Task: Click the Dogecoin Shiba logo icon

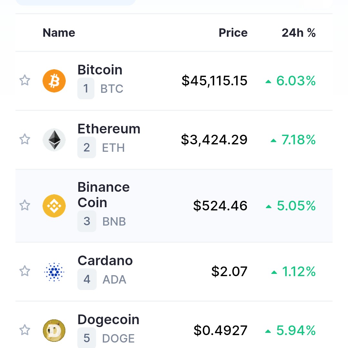Action: tap(54, 331)
